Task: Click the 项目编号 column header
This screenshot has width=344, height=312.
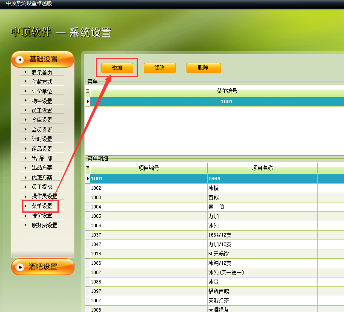Action: pos(149,168)
